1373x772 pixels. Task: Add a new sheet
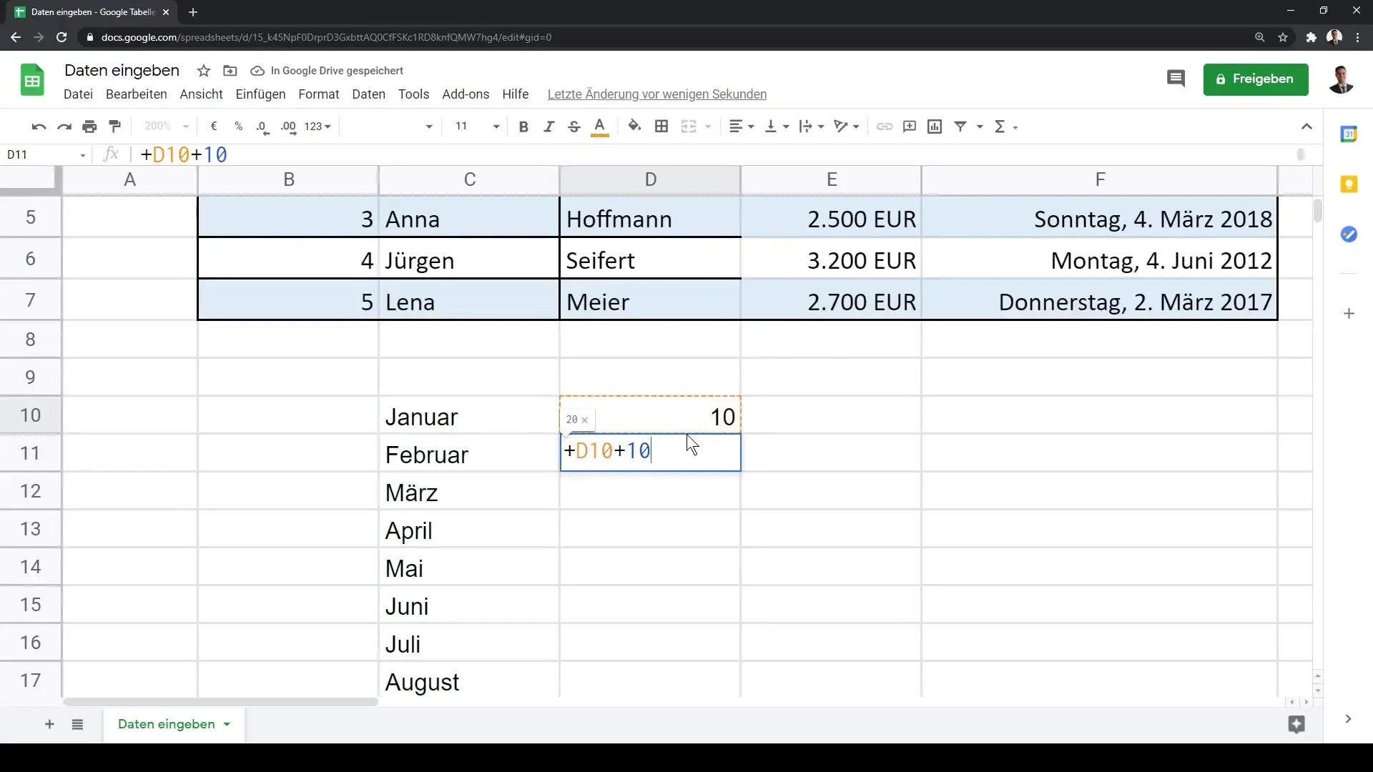click(x=49, y=725)
